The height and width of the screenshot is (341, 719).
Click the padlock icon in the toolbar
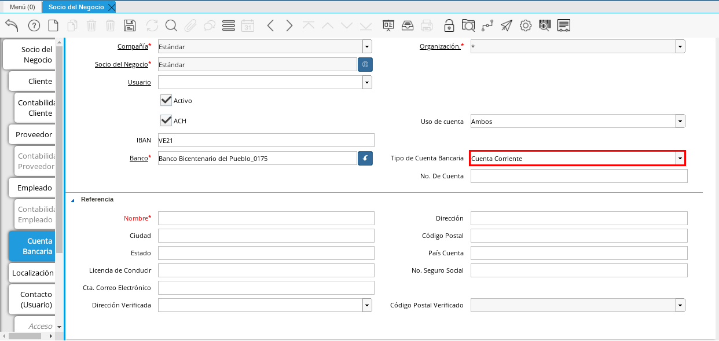click(x=449, y=25)
